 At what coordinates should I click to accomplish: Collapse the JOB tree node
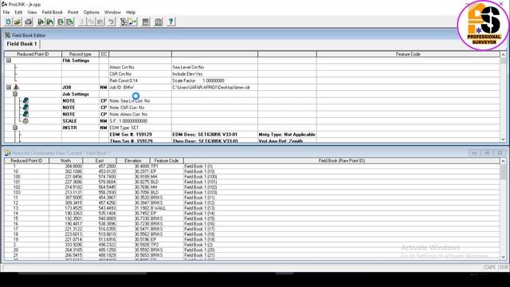(x=9, y=87)
